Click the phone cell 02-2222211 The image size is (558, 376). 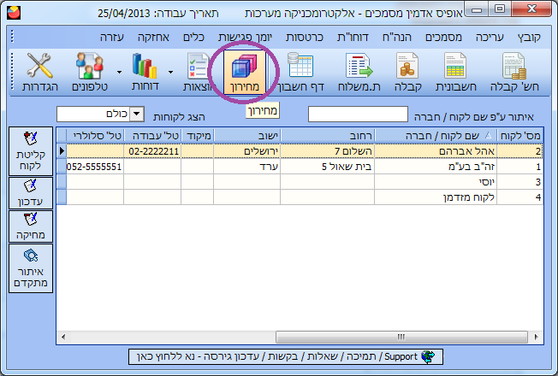(x=152, y=151)
